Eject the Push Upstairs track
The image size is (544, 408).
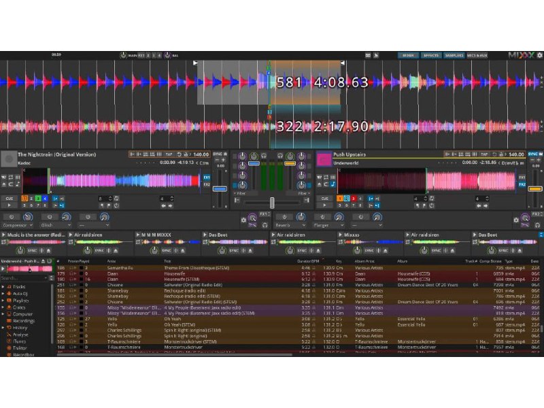click(319, 184)
